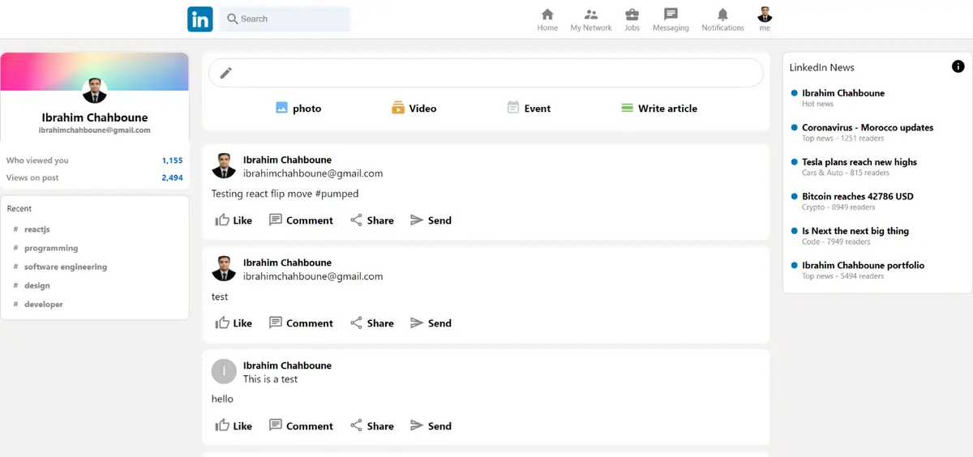The width and height of the screenshot is (973, 457).
Task: Read 'Bitcoin reaches 42786 USD' news
Action: [857, 196]
